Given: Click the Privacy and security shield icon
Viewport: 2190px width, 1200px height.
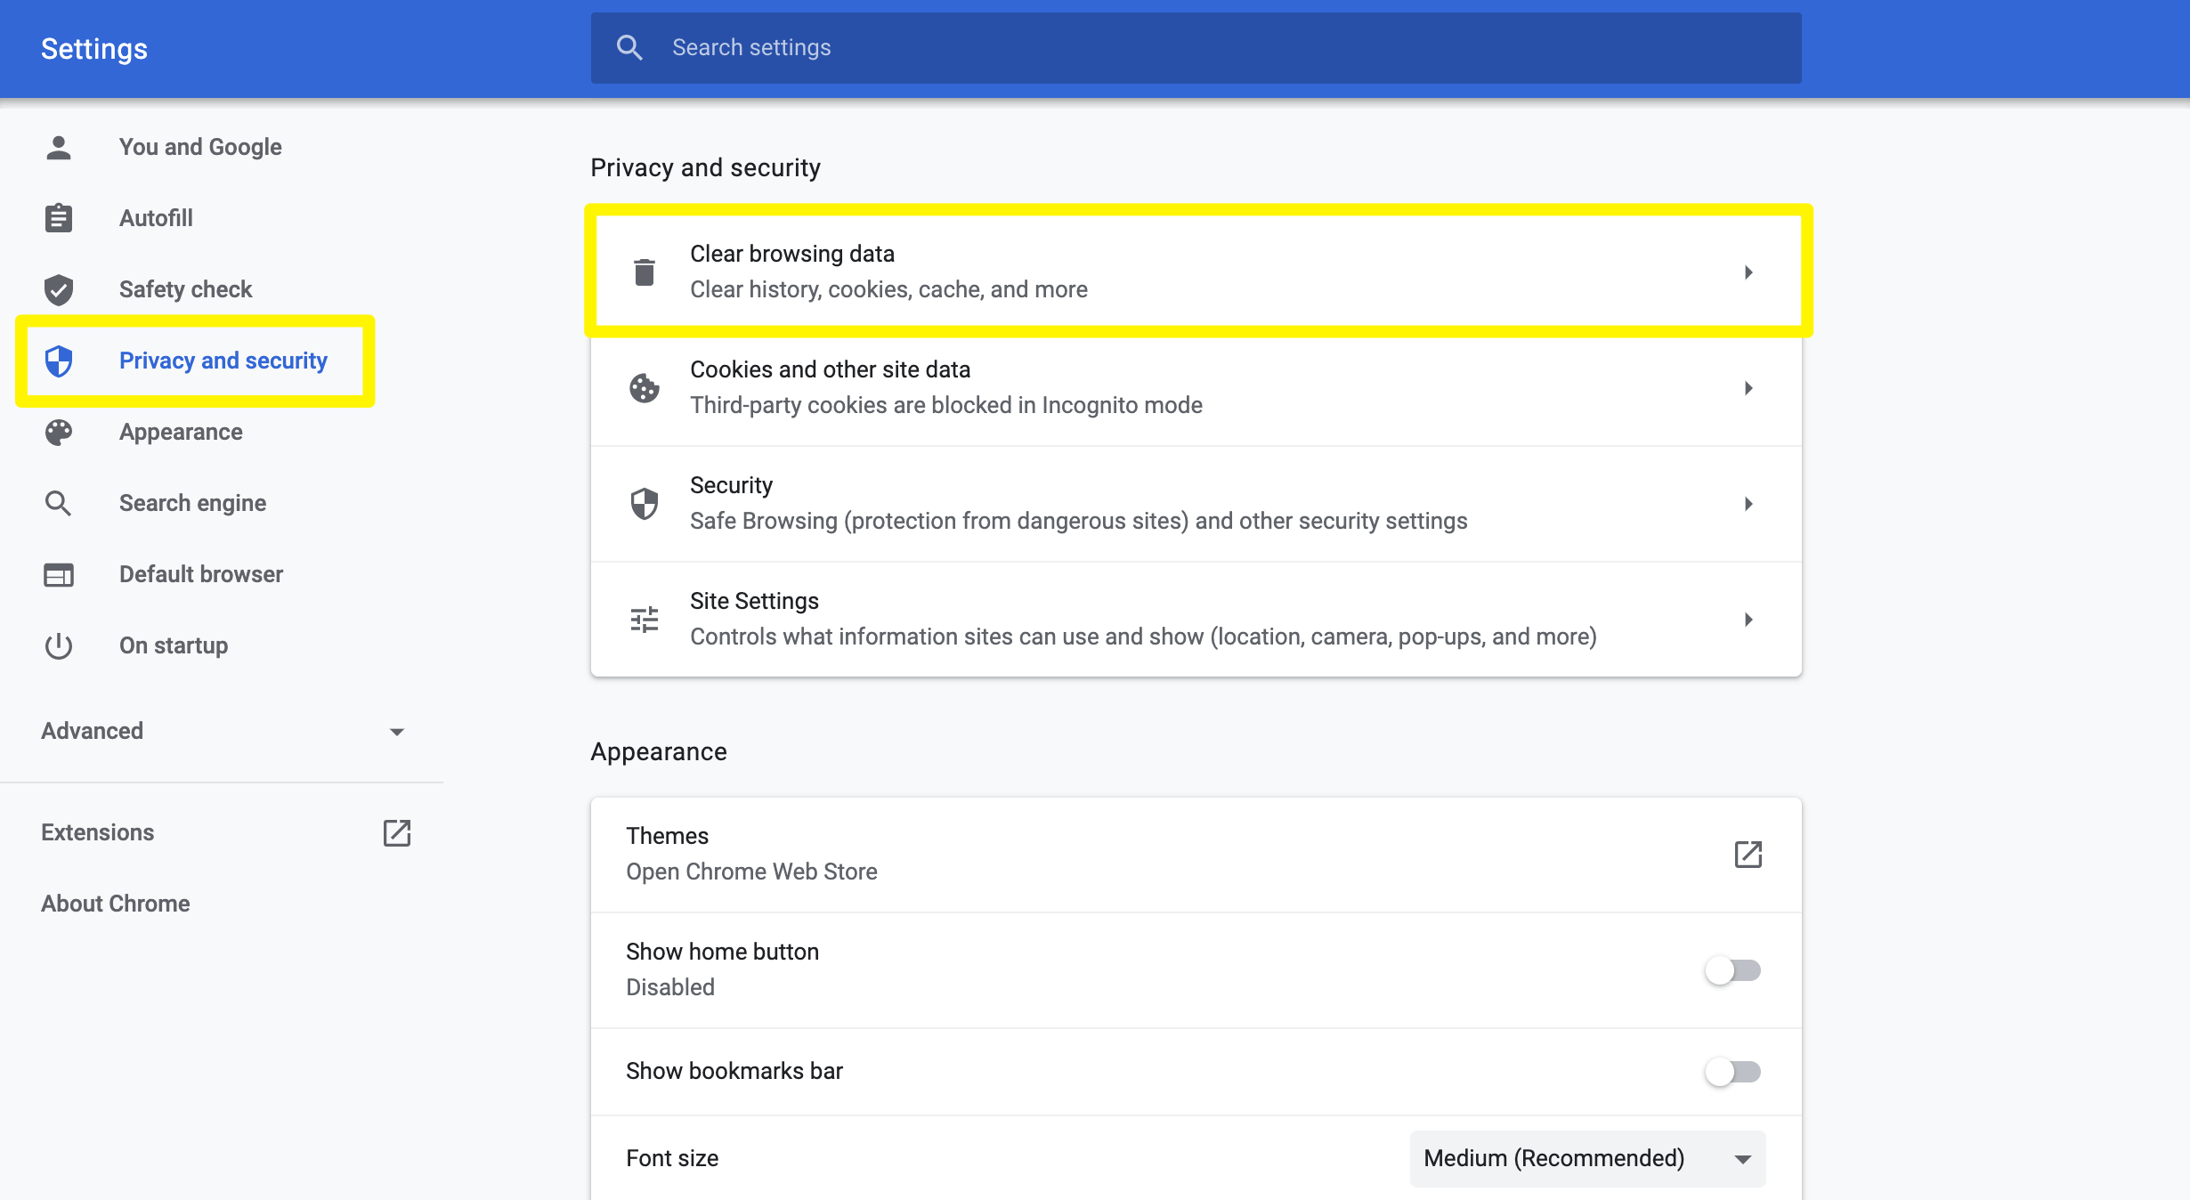Looking at the screenshot, I should [58, 359].
